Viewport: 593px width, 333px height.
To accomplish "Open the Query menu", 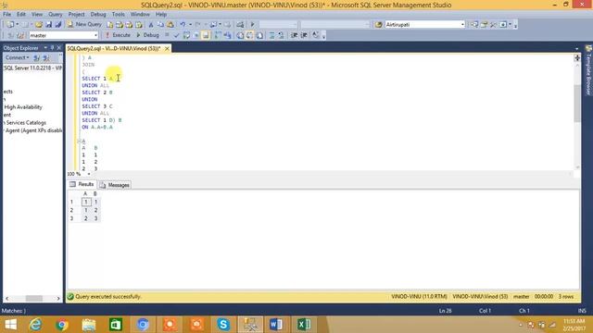I will click(56, 15).
